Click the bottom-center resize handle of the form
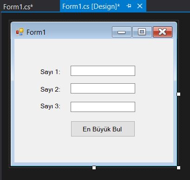 [x=94, y=168]
